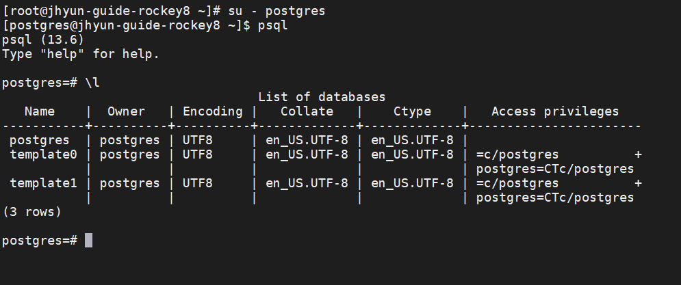Click the "postgres" database name in the table
This screenshot has height=285, width=681.
click(40, 140)
